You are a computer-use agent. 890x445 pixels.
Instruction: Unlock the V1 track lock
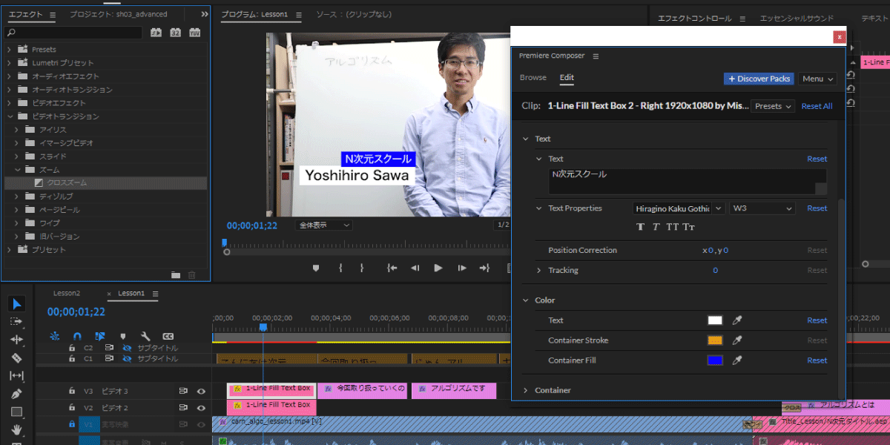coord(72,424)
